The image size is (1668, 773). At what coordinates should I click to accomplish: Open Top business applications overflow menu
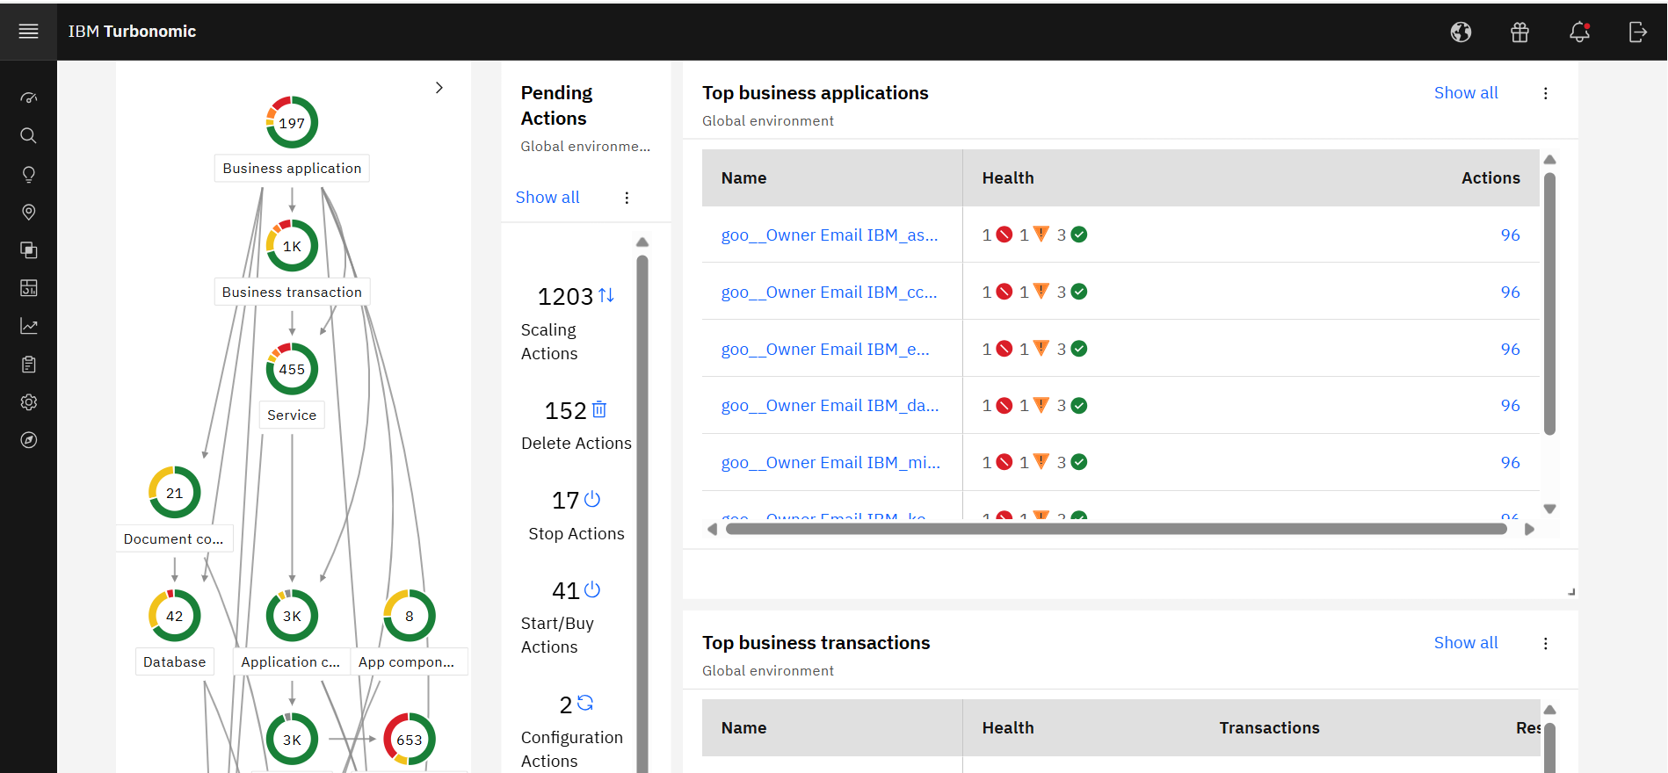[1545, 93]
